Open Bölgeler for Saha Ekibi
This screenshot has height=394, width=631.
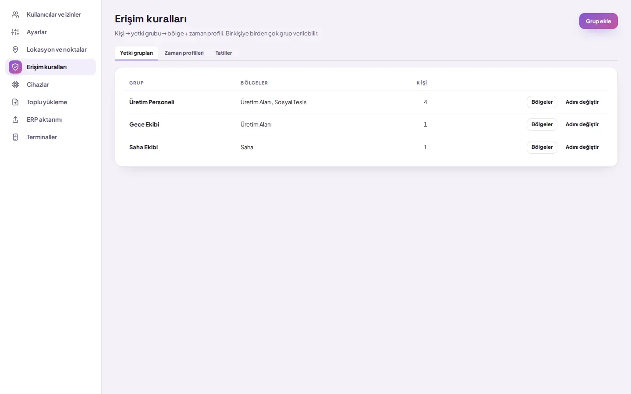[x=542, y=147]
